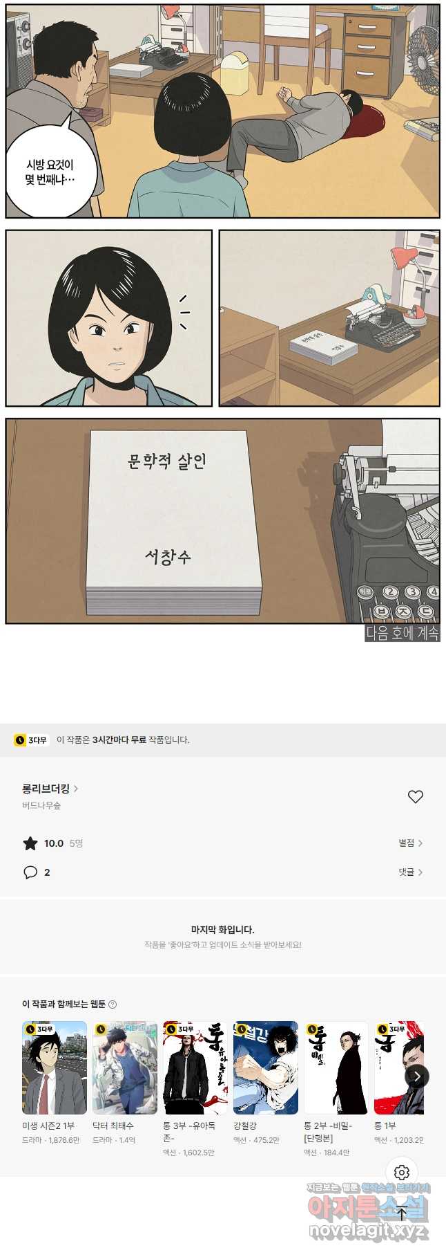
Task: Open comments via the speech bubble icon
Action: pos(30,872)
